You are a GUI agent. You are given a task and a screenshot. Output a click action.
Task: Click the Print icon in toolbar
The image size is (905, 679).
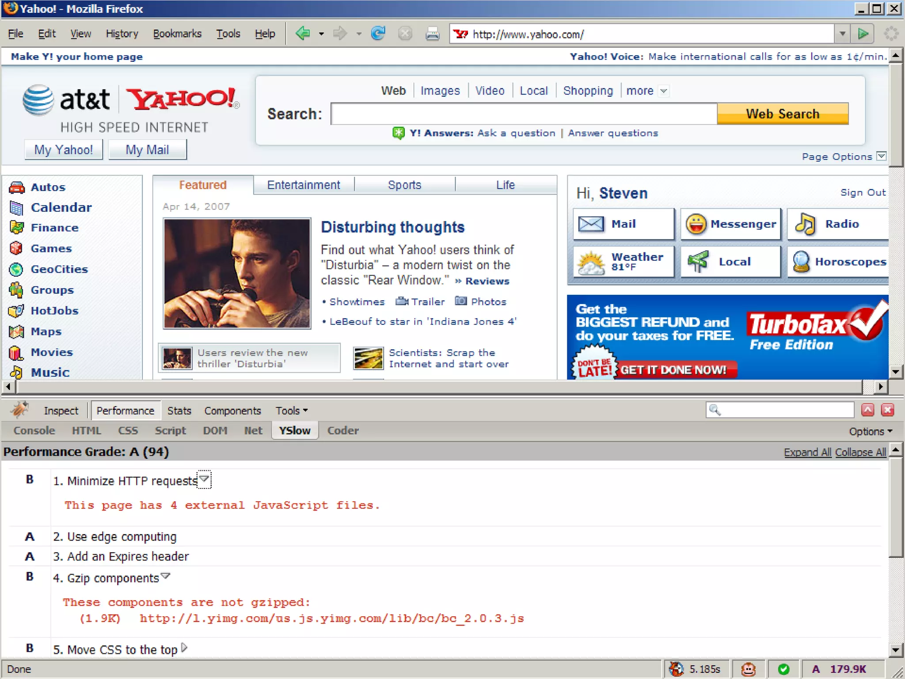pos(432,34)
